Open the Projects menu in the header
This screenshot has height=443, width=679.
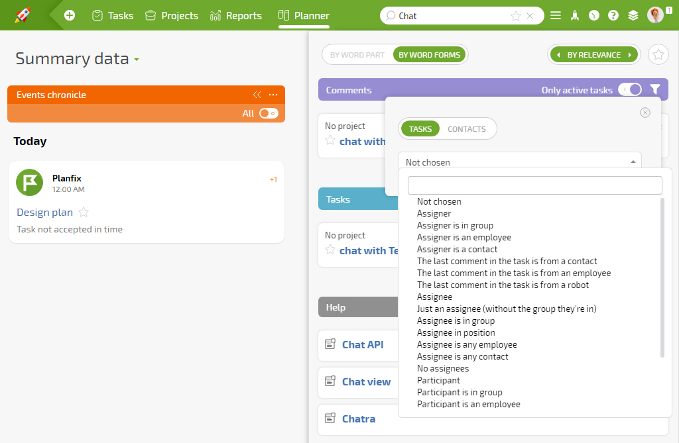click(172, 16)
